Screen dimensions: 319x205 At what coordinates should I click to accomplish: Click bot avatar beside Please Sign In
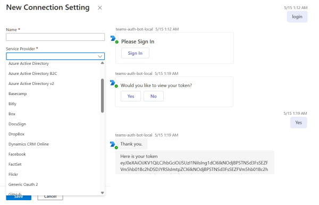tap(114, 39)
